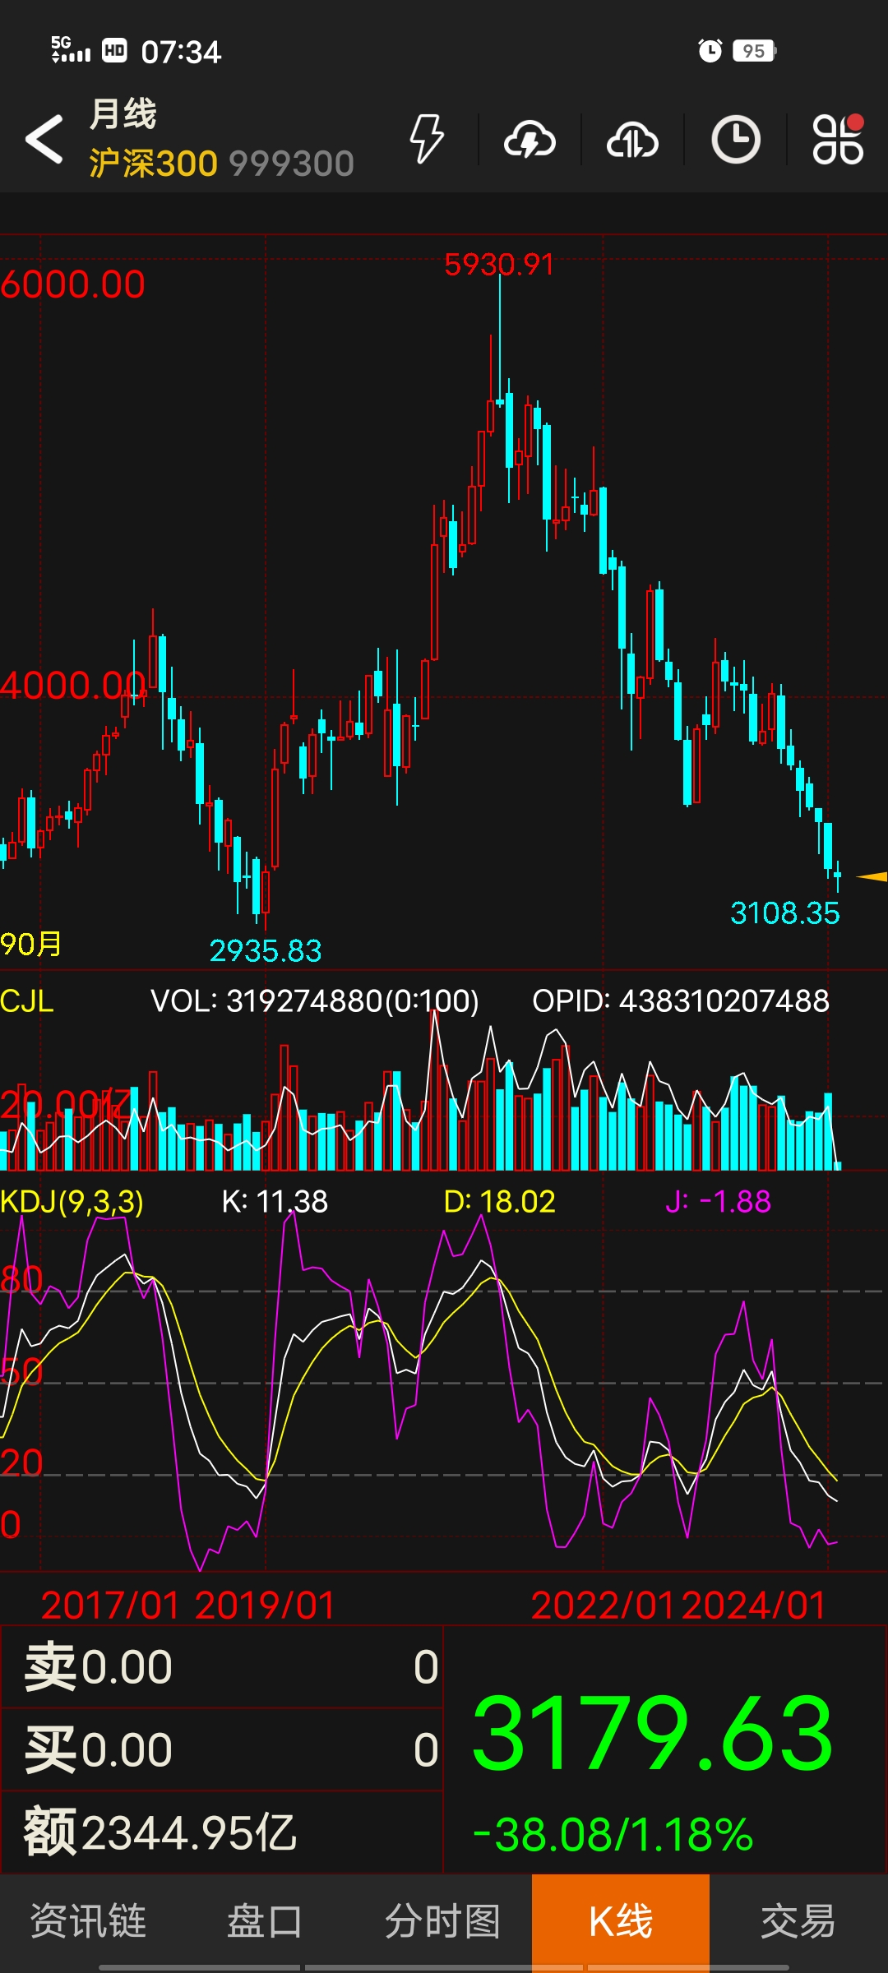Tap the 卖 0.00 sell row

[222, 1667]
